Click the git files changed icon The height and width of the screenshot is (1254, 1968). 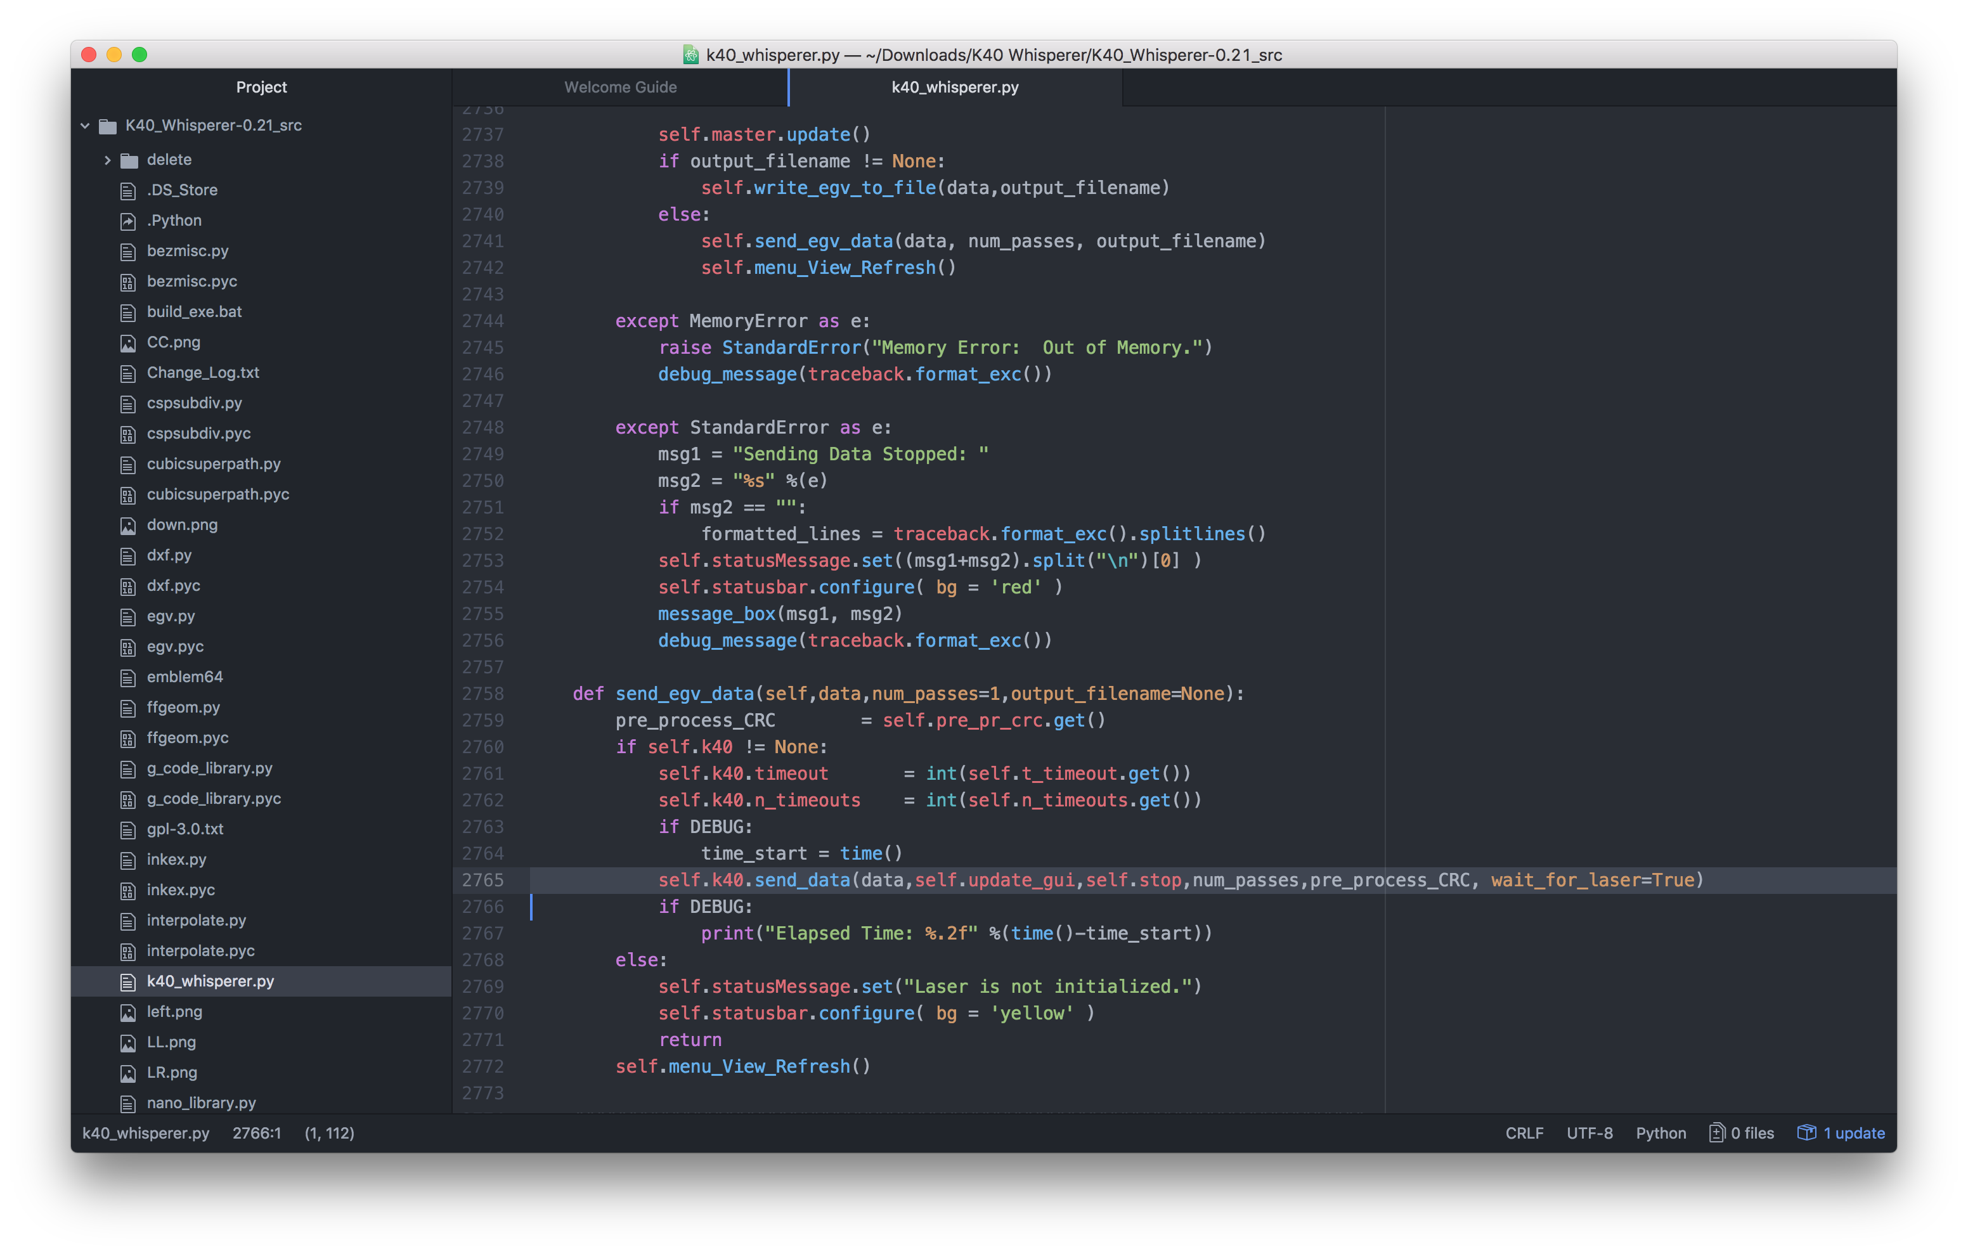(1717, 1133)
